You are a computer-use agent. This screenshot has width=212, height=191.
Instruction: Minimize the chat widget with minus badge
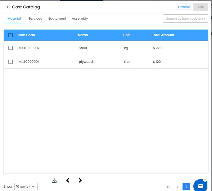[205, 179]
